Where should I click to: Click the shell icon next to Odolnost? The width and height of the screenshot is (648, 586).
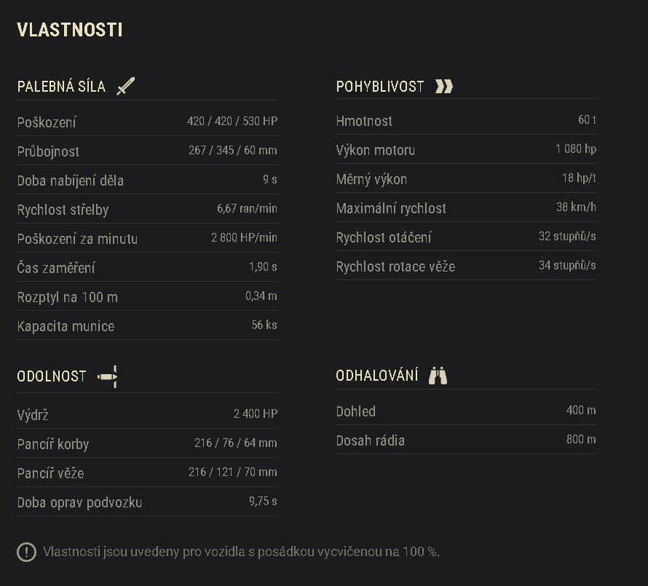(x=106, y=376)
